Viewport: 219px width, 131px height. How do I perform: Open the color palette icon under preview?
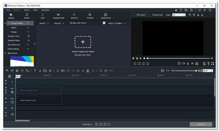tap(179, 64)
